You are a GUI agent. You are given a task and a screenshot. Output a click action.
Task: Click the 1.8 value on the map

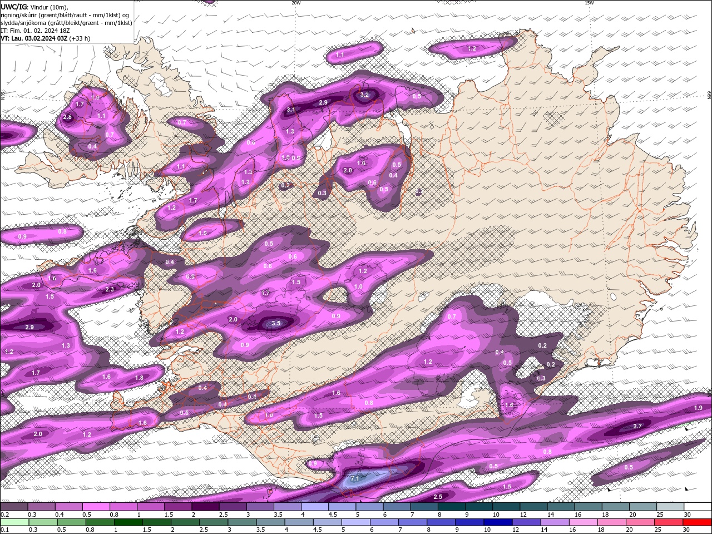click(x=140, y=378)
